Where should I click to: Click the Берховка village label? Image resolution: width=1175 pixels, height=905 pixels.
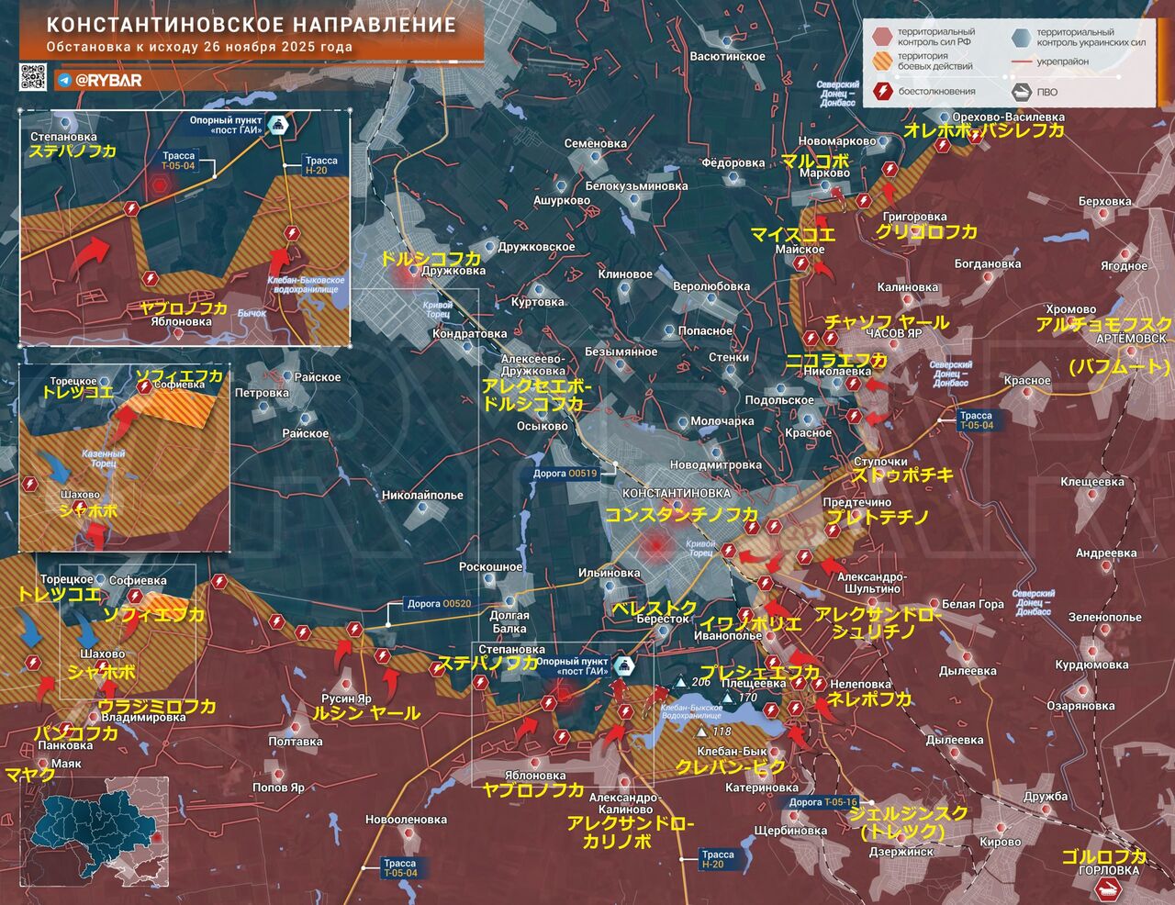(1105, 201)
